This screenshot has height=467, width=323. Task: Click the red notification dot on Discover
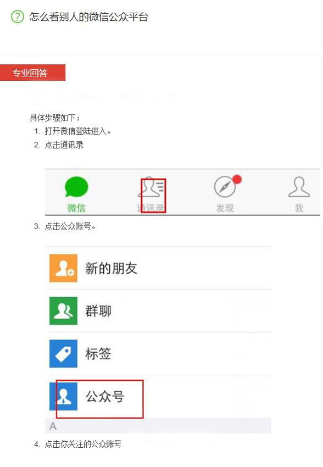point(237,179)
